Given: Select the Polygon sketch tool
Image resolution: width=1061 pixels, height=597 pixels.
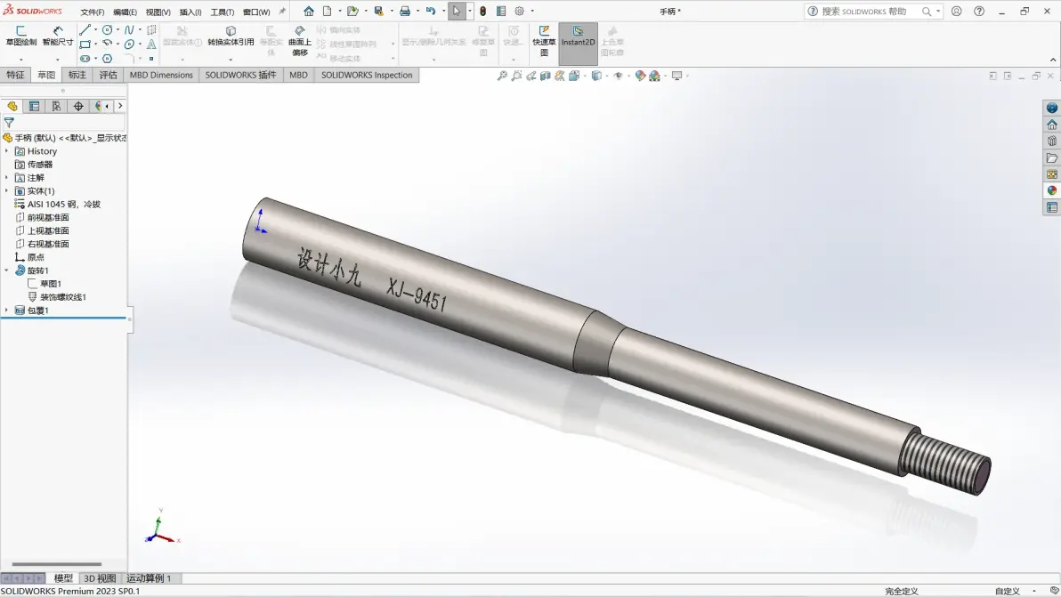Looking at the screenshot, I should tap(108, 59).
